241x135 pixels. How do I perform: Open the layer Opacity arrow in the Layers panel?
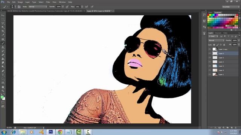[x=239, y=40]
